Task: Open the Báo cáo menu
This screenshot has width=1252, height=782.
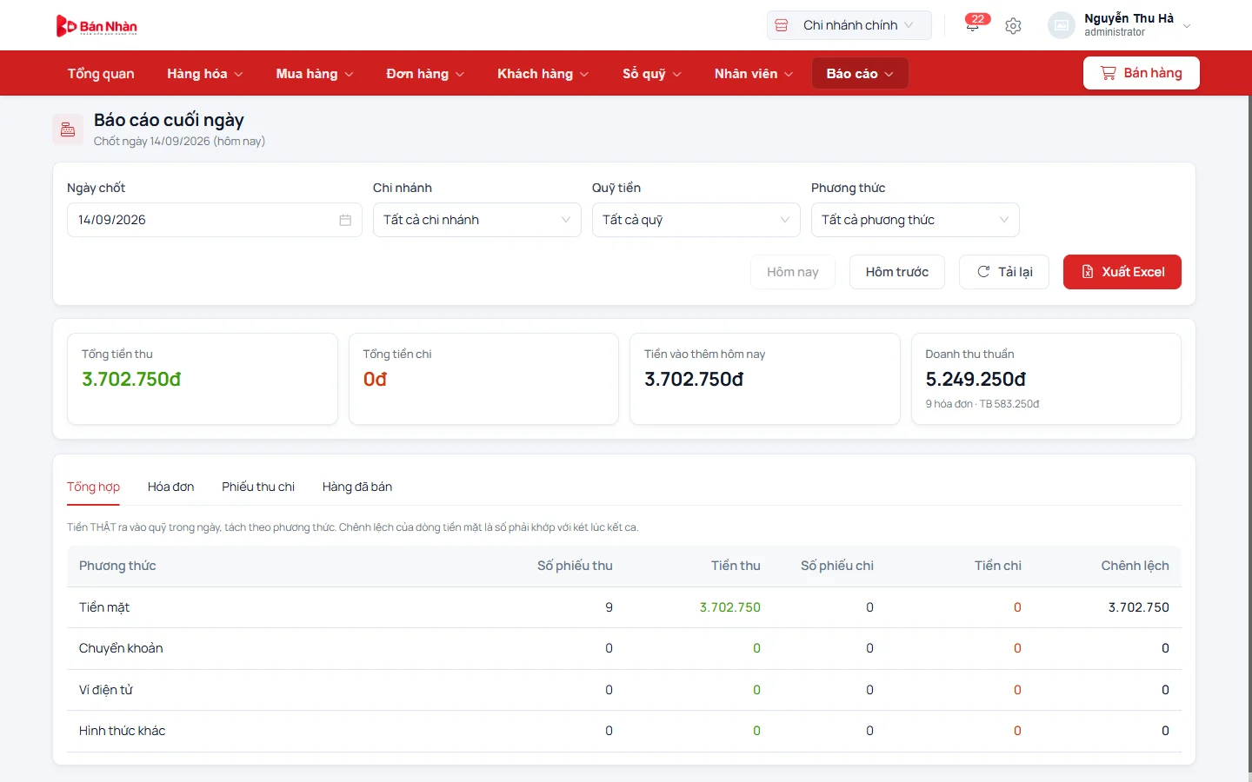Action: click(860, 74)
